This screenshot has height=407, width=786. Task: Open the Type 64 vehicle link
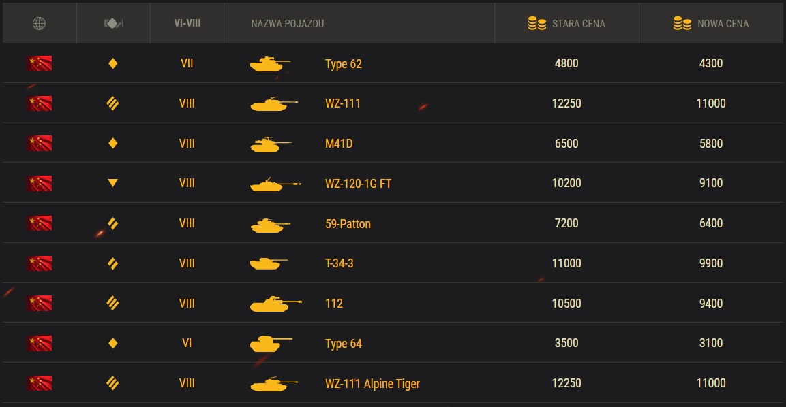344,344
